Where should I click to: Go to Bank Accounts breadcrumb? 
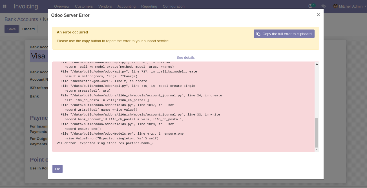(21, 19)
